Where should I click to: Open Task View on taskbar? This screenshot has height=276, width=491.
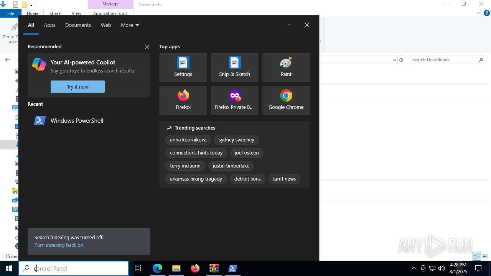[x=138, y=268]
